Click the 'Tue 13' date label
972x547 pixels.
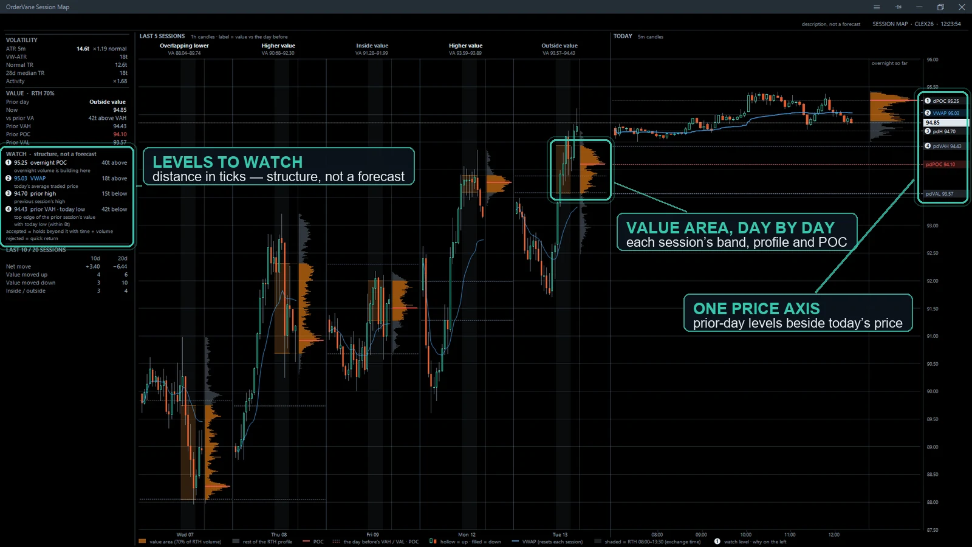coord(560,535)
